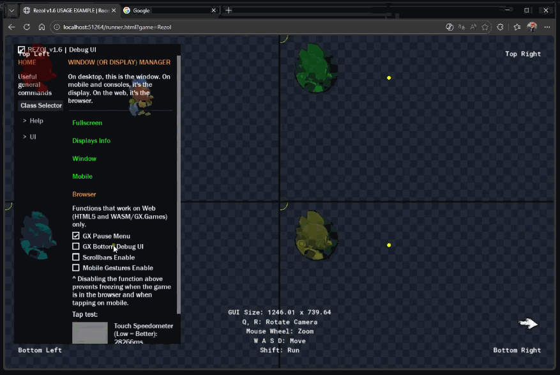Open the tab actions menu chevron
The height and width of the screenshot is (375, 560).
pos(11,10)
